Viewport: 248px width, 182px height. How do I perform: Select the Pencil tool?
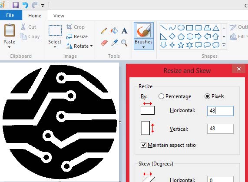[x=104, y=31]
